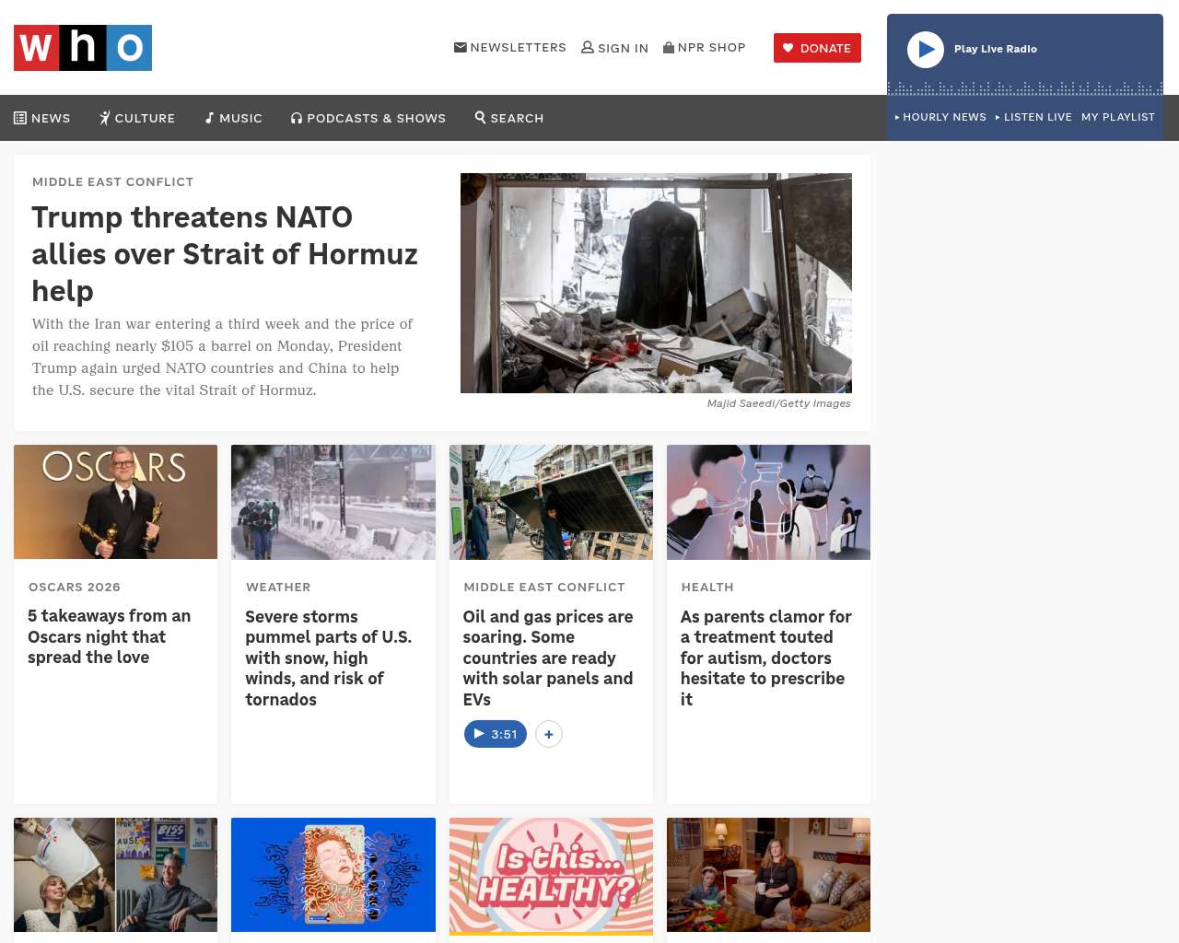Screen dimensions: 1179x943
Task: Click the Sign In person icon
Action: (588, 47)
